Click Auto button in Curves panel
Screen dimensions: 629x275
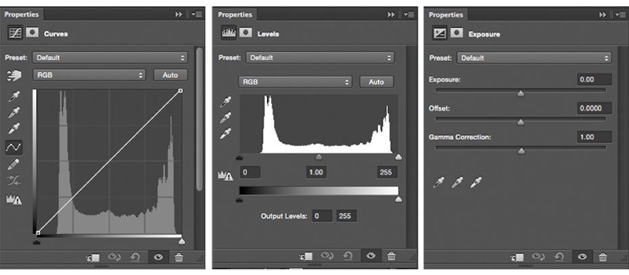pyautogui.click(x=170, y=75)
